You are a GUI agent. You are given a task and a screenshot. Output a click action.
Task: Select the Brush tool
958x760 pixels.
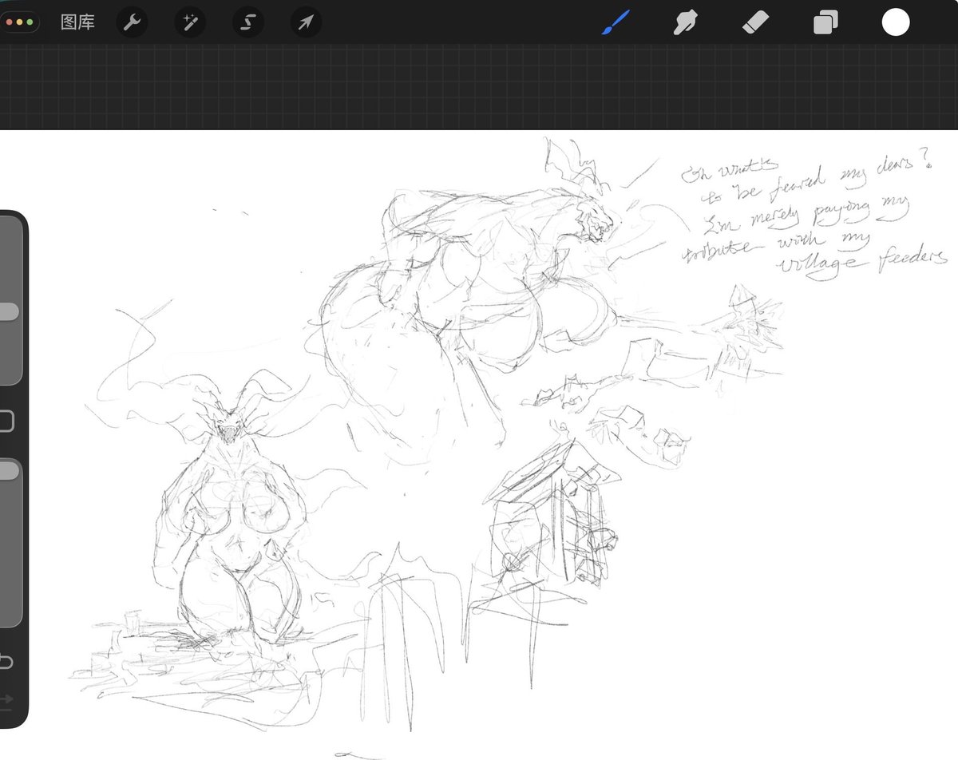coord(615,22)
